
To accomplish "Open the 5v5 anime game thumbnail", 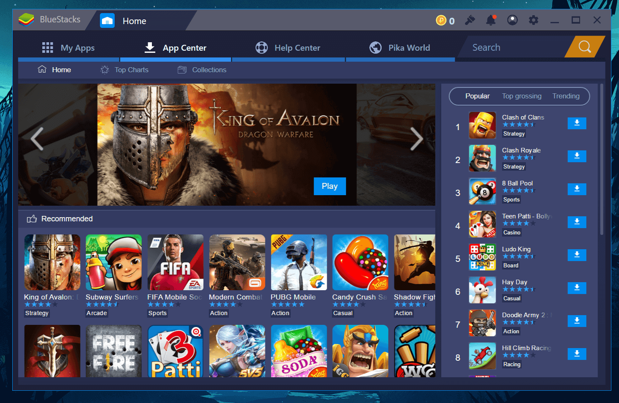I will 237,351.
